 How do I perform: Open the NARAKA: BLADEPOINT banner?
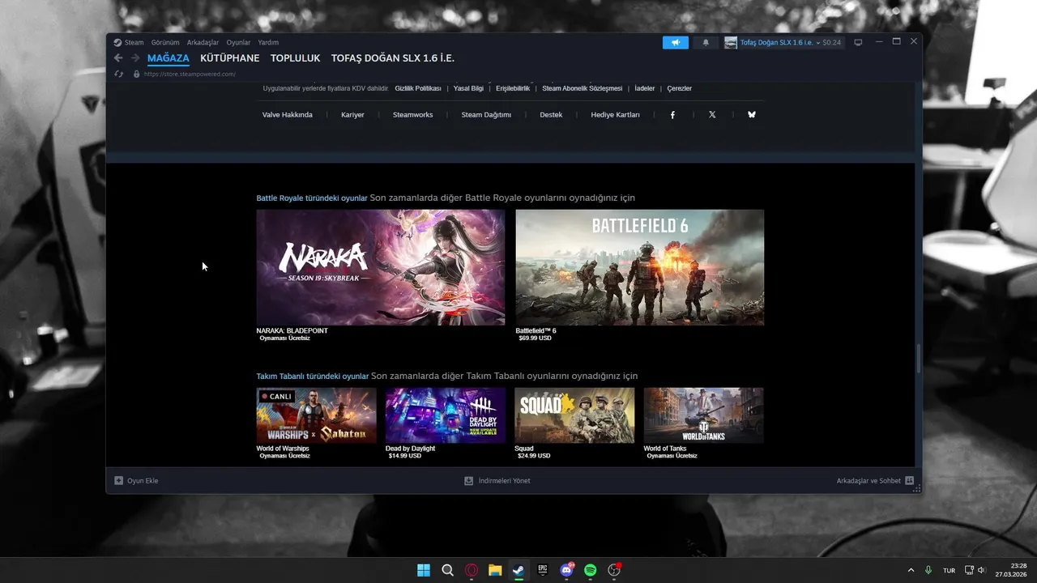pos(381,267)
